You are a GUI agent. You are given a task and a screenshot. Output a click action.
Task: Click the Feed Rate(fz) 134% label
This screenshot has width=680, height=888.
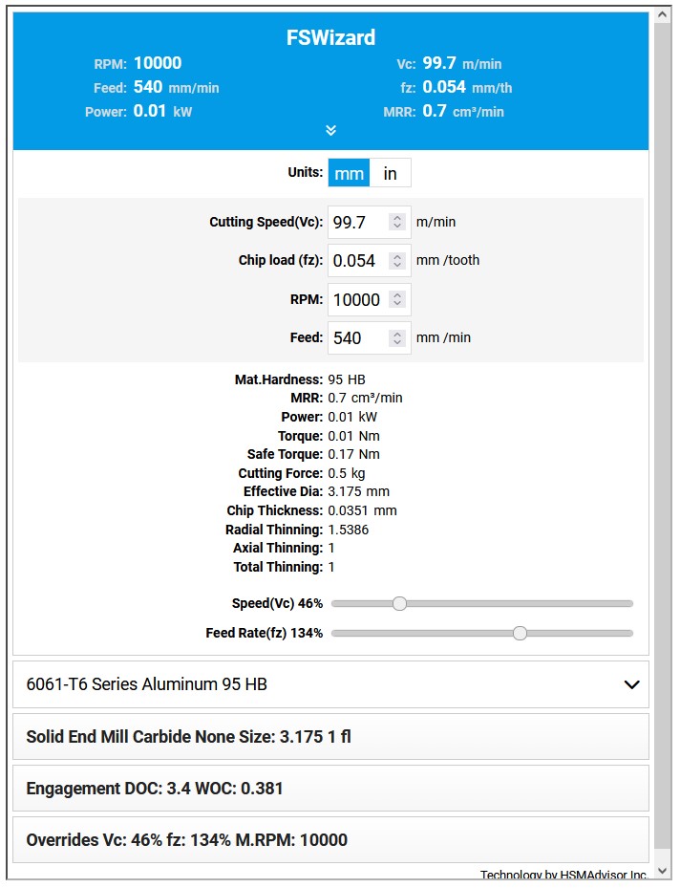pyautogui.click(x=265, y=633)
